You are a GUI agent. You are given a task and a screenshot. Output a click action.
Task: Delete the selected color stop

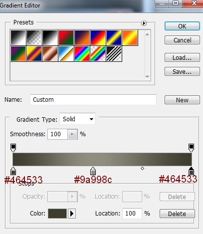click(177, 214)
